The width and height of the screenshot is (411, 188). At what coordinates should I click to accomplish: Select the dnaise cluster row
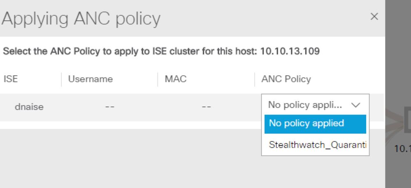[192, 107]
